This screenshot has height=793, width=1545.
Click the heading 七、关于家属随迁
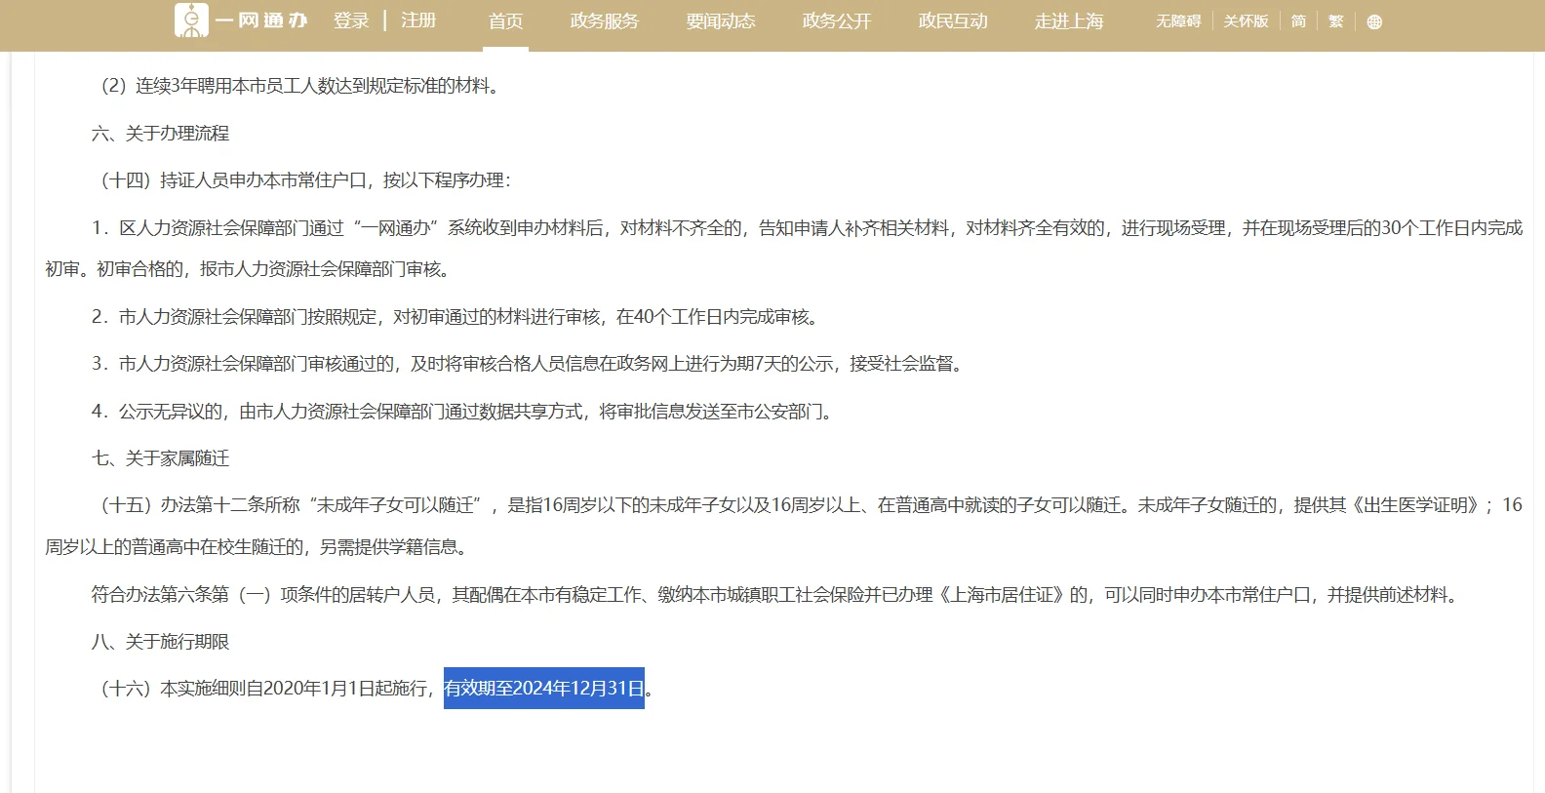pyautogui.click(x=161, y=457)
